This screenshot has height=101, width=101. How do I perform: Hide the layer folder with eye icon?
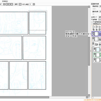point(93,43)
